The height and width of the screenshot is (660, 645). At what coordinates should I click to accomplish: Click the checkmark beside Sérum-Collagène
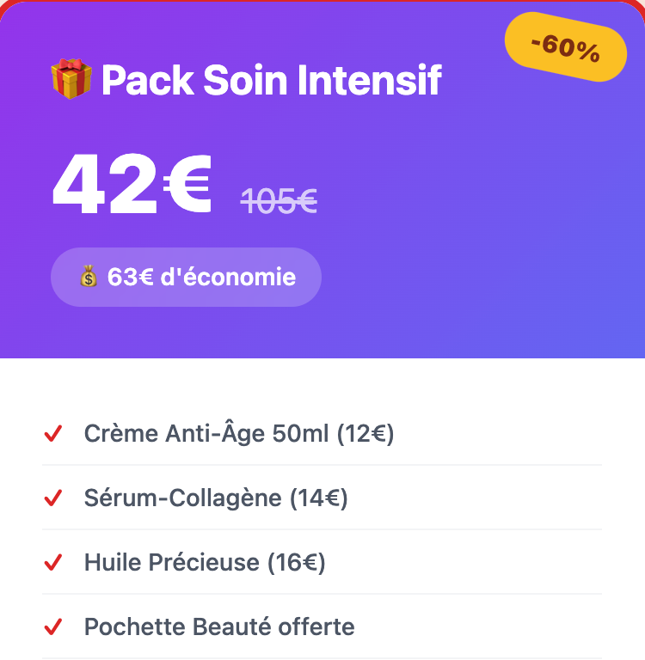tap(53, 498)
